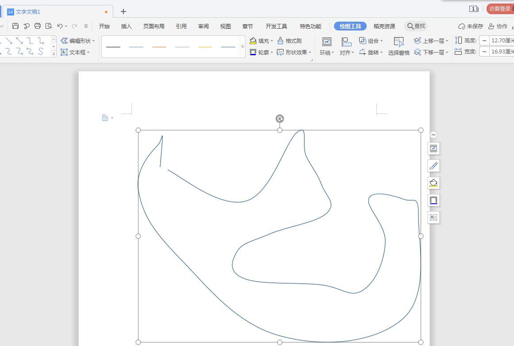Viewport: 514px width, 346px height.
Task: Switch to the 页面布局 ribbon tab
Action: pyautogui.click(x=153, y=26)
